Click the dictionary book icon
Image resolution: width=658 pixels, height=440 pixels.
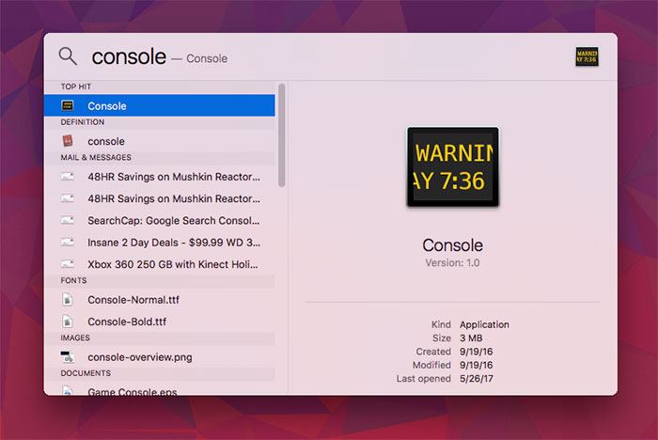point(68,141)
